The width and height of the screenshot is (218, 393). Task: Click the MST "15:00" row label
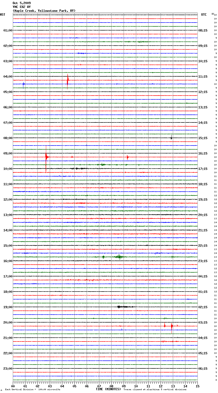[8, 246]
